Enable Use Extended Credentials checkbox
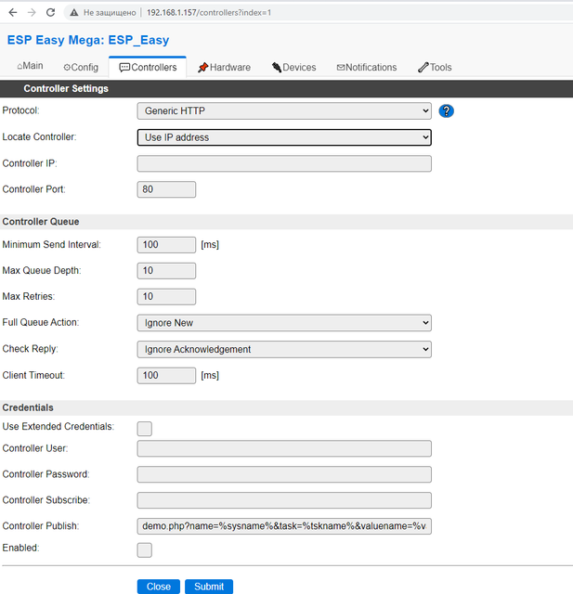 pos(144,429)
